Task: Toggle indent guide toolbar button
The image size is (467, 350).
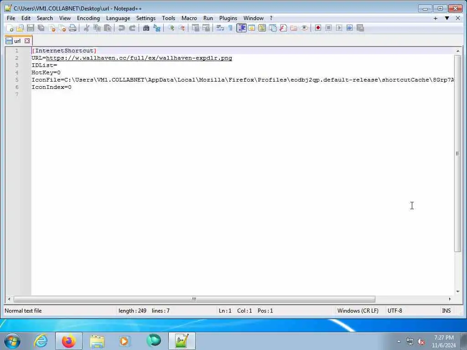Action: point(241,28)
